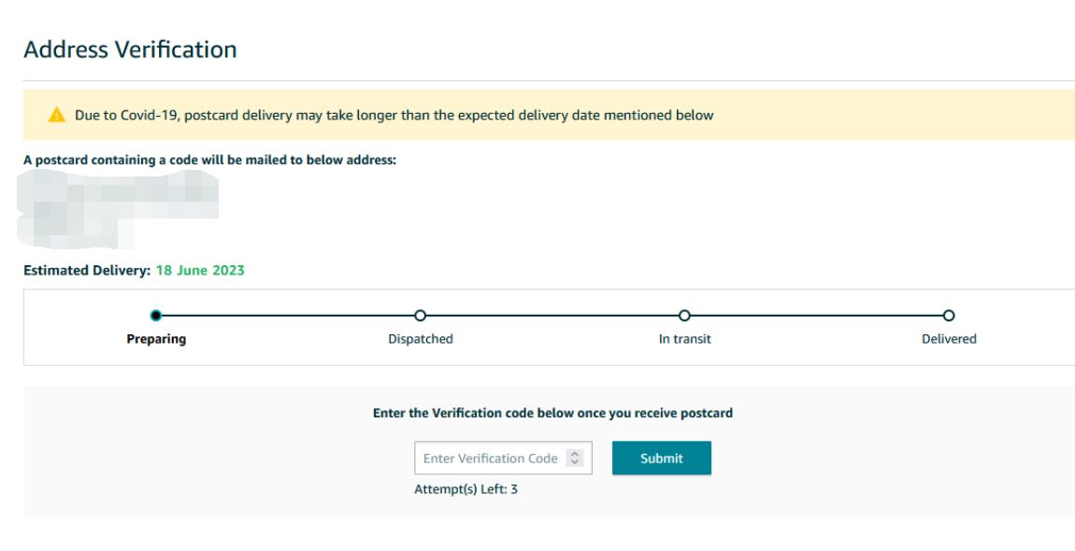Focus the Enter Verification Code field
This screenshot has width=1075, height=551.
[x=503, y=458]
